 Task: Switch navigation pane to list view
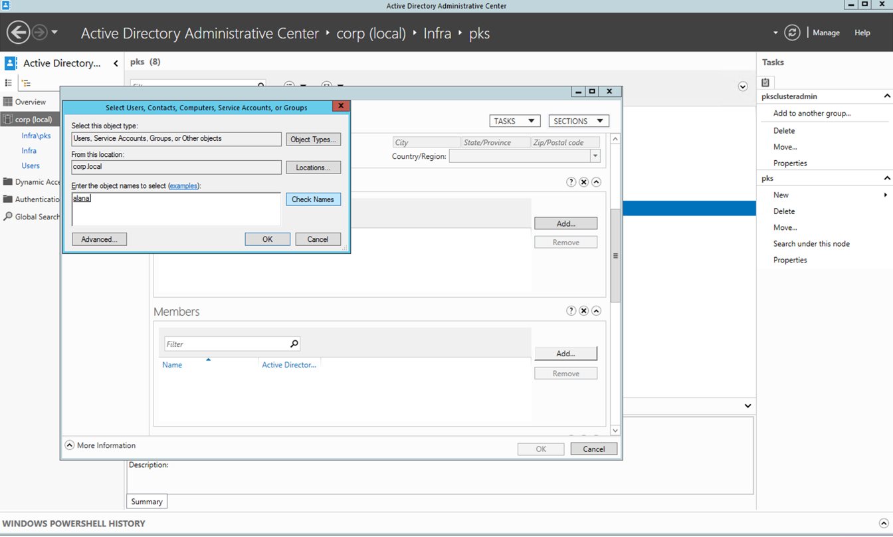tap(9, 83)
